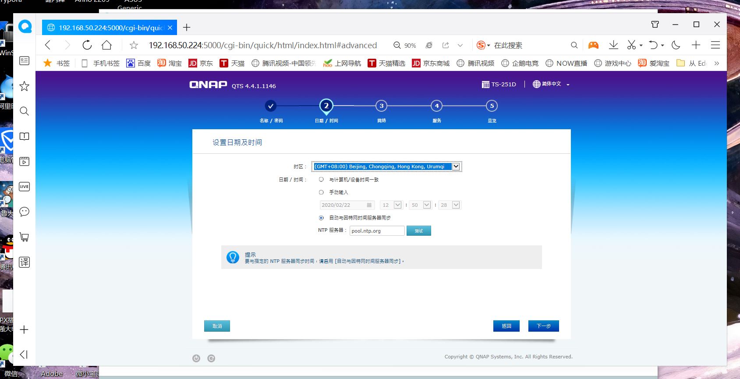Select radio option 与计算机/设备时间一致
Screen dimensions: 740x379
point(321,180)
